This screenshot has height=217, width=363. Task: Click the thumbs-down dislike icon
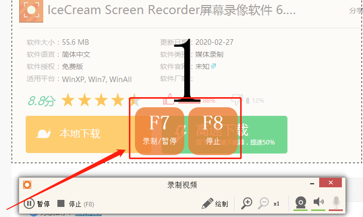coord(237,100)
